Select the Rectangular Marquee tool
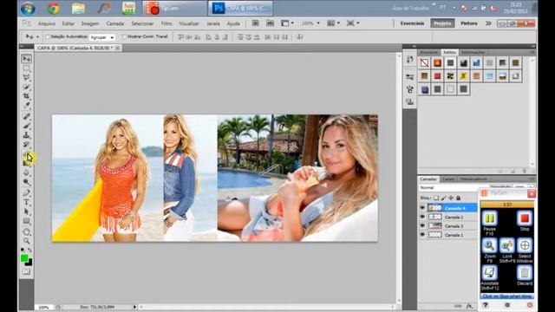 (27, 68)
